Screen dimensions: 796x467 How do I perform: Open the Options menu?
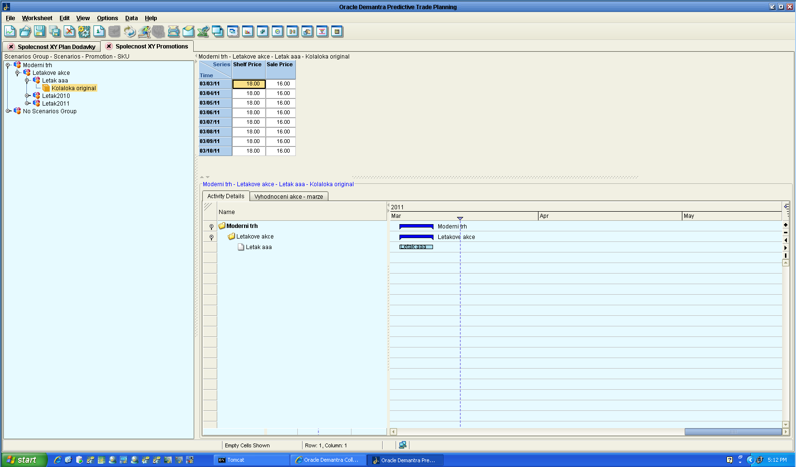(x=107, y=18)
